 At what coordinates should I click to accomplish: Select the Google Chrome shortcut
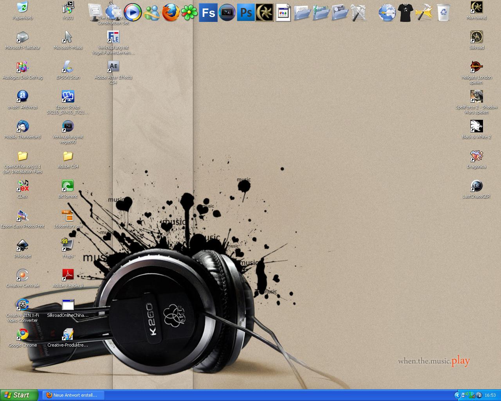23,335
